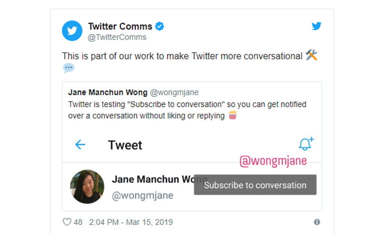375x234 pixels.
Task: Open the info icon beside the timestamp
Action: (317, 222)
